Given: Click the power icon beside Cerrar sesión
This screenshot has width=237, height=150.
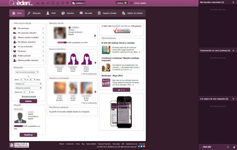Looking at the screenshot, I should point(131,3).
